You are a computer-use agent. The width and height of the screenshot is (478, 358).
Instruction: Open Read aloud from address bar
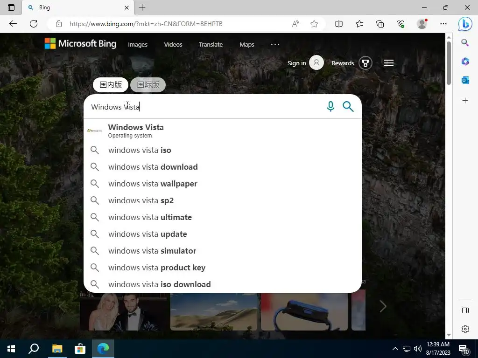pyautogui.click(x=295, y=24)
